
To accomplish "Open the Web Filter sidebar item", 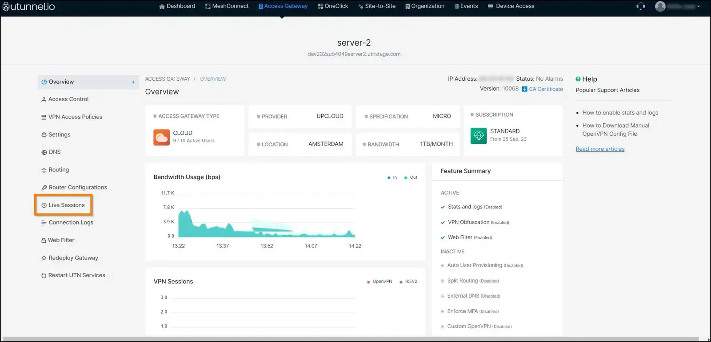I will coord(61,240).
